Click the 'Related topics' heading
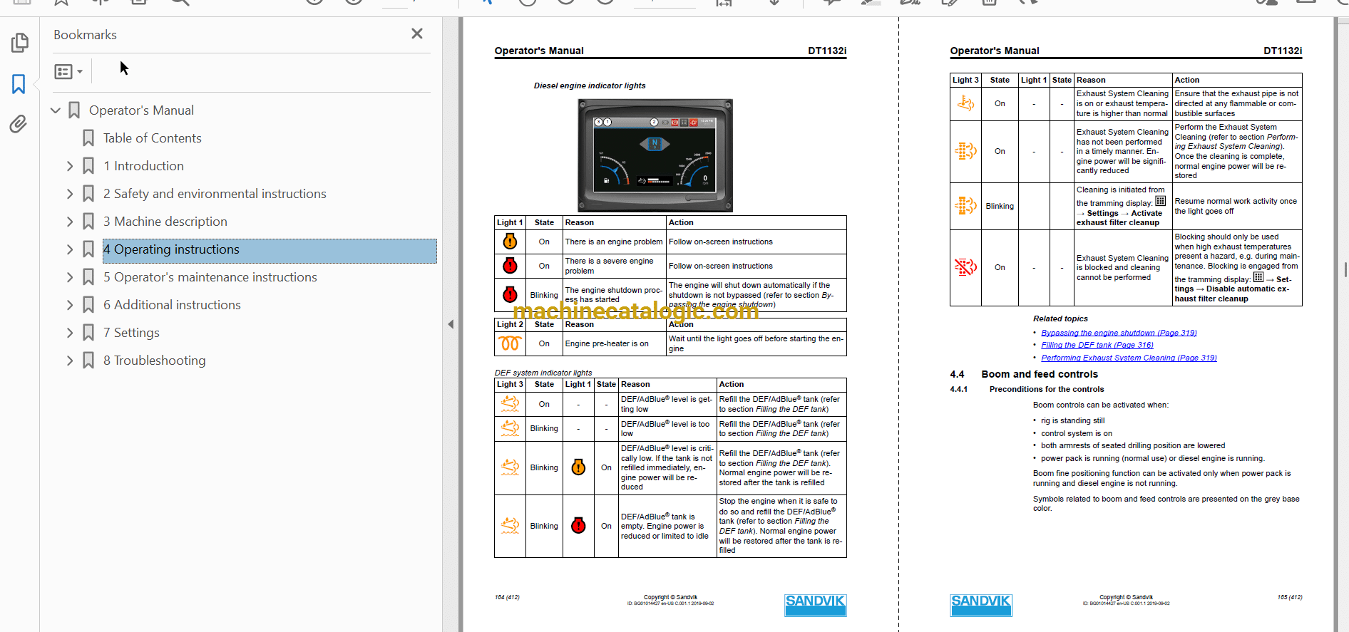1349x632 pixels. click(x=1060, y=318)
